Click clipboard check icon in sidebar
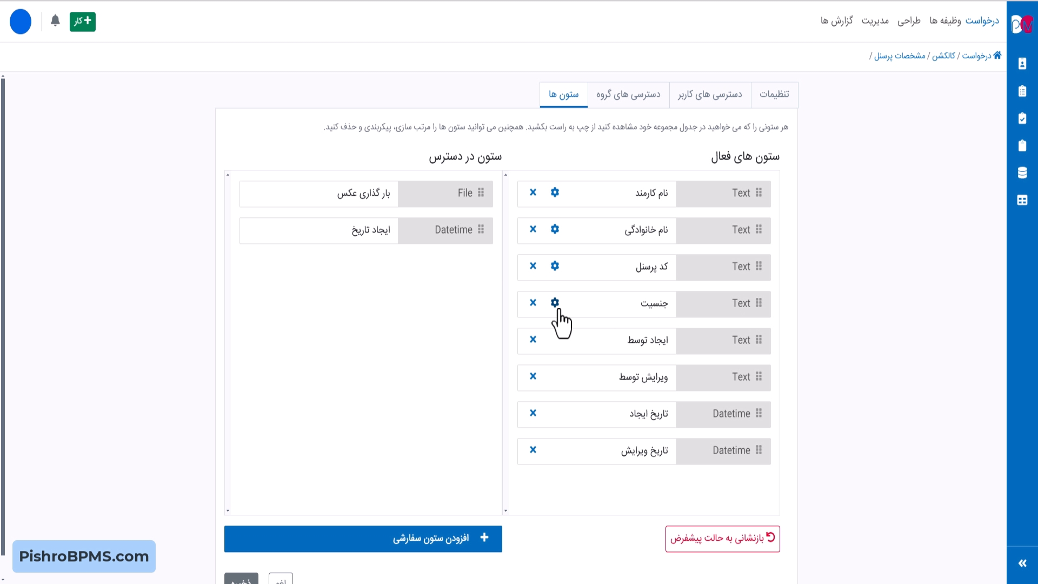This screenshot has height=584, width=1038. [x=1022, y=118]
